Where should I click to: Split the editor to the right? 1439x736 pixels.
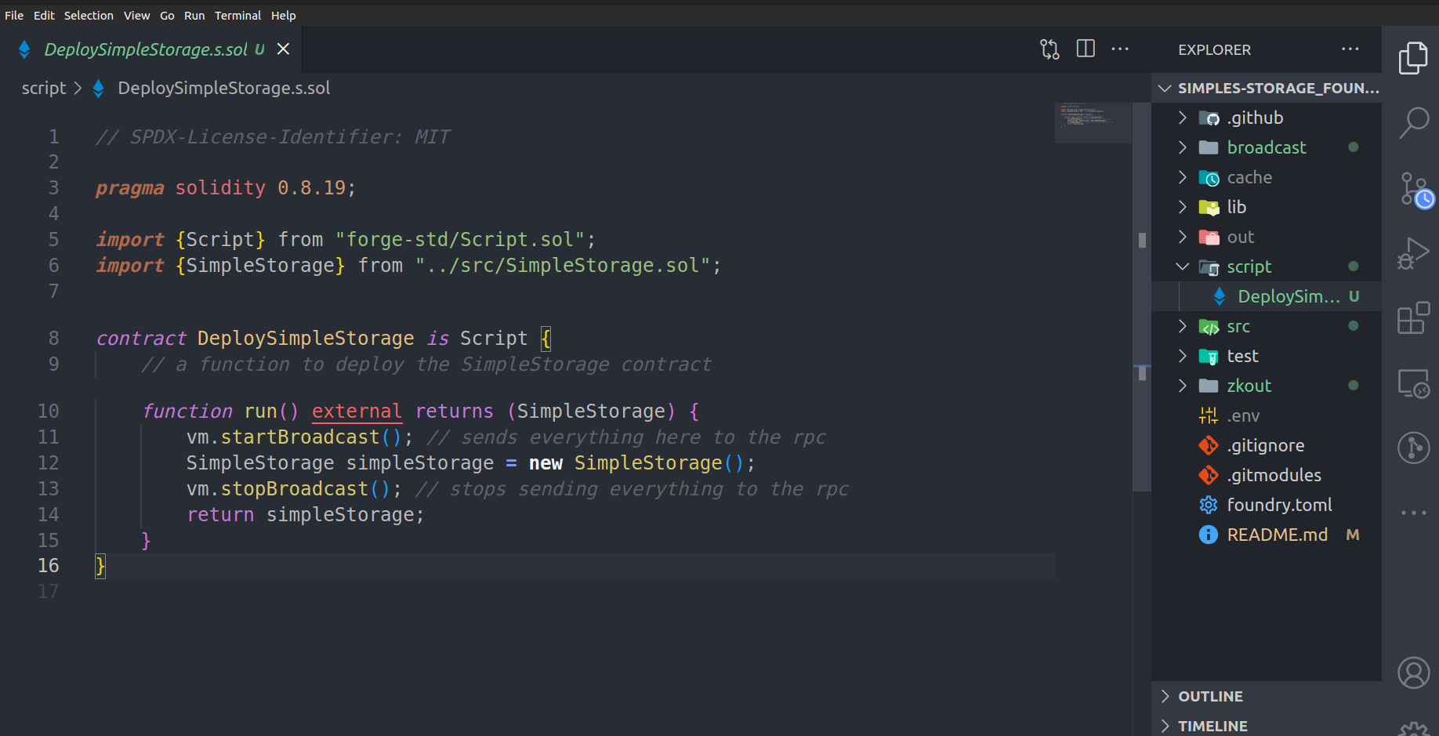[x=1086, y=49]
